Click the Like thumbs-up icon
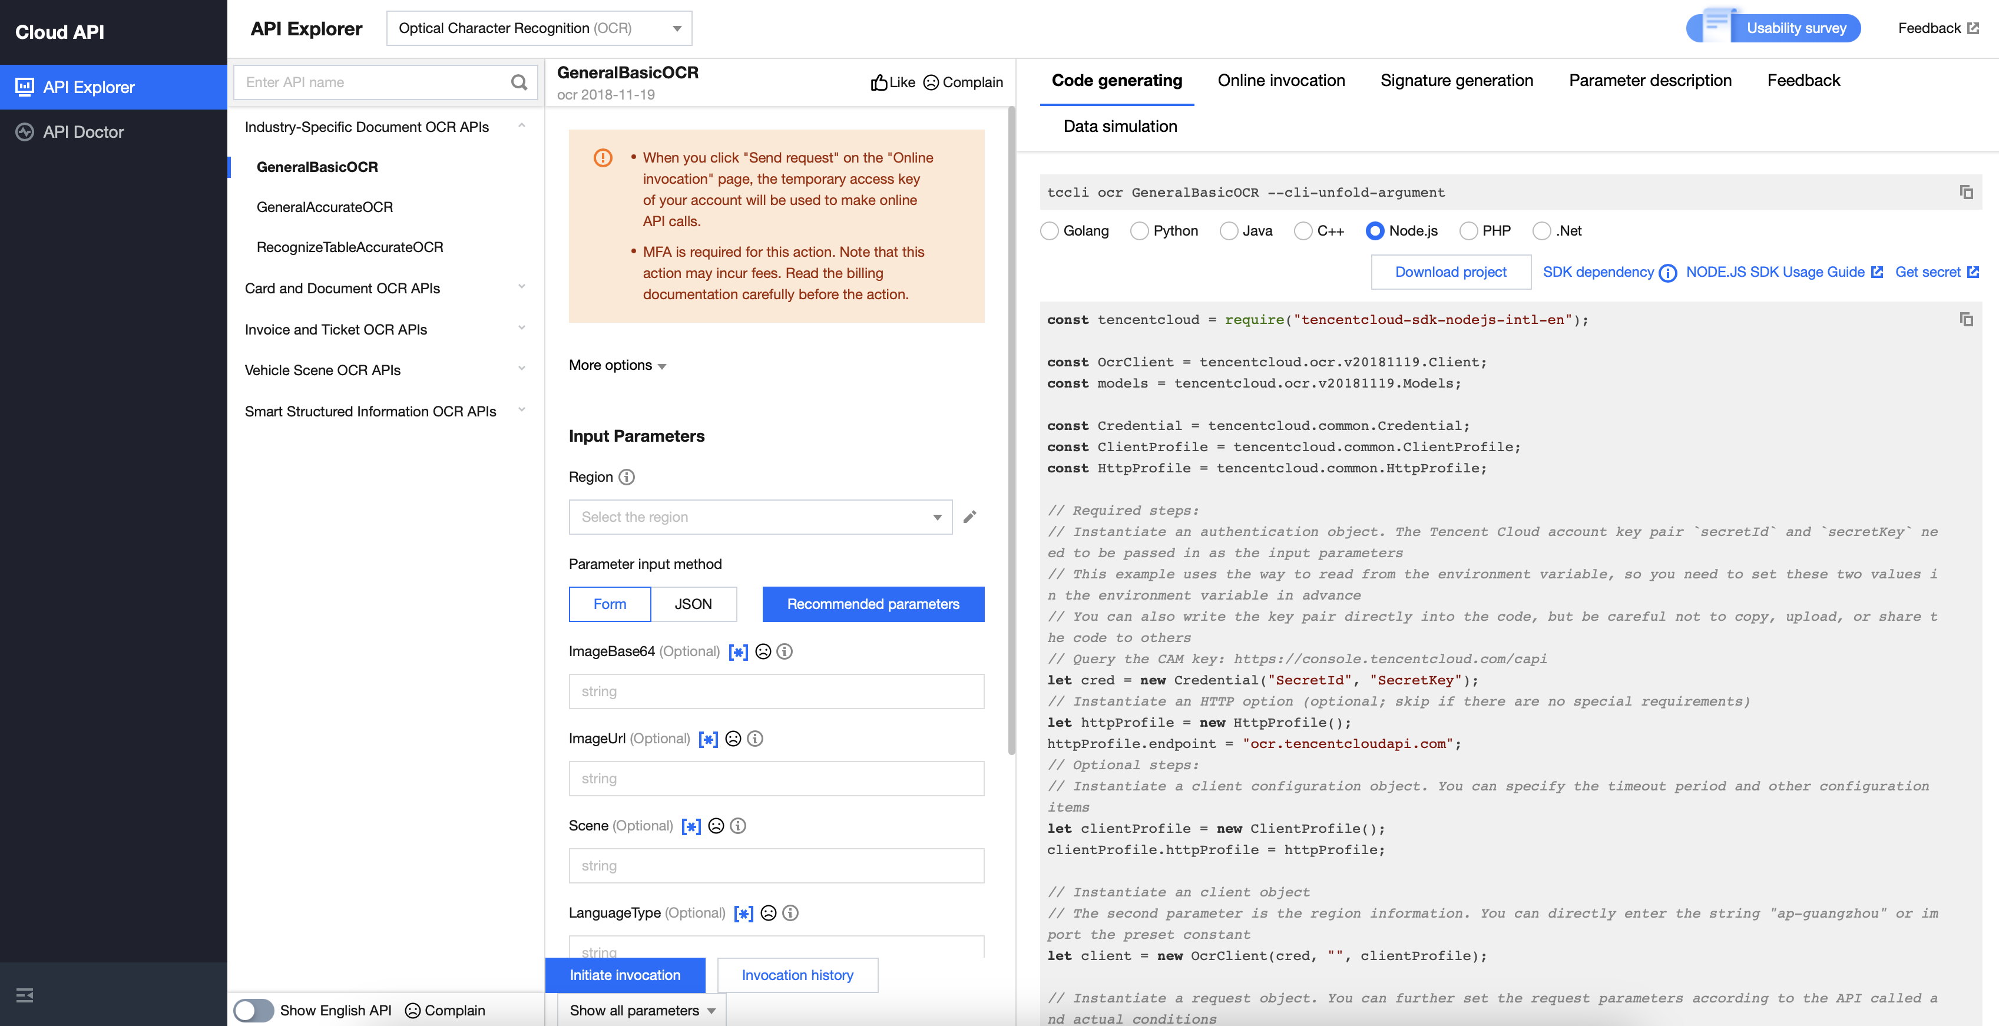This screenshot has height=1026, width=1999. point(878,82)
